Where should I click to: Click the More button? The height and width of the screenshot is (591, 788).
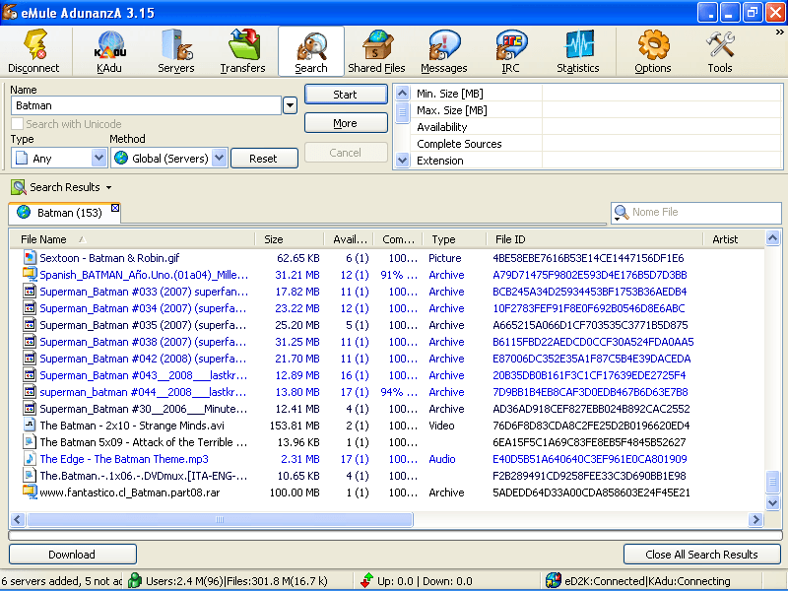point(346,123)
